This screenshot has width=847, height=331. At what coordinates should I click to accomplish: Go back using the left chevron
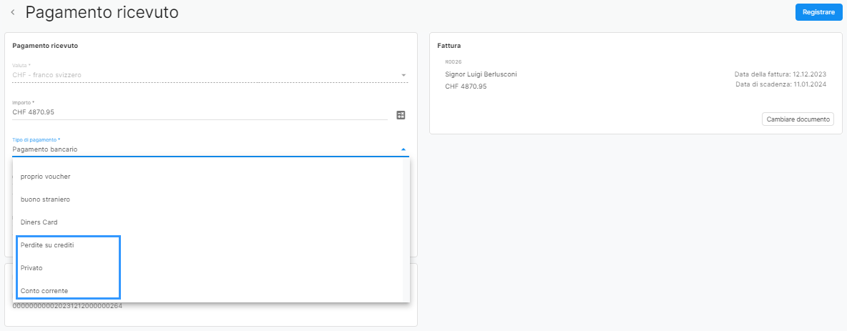(x=12, y=12)
